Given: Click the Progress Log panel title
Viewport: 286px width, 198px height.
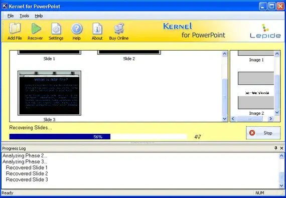Looking at the screenshot, I should pos(14,148).
